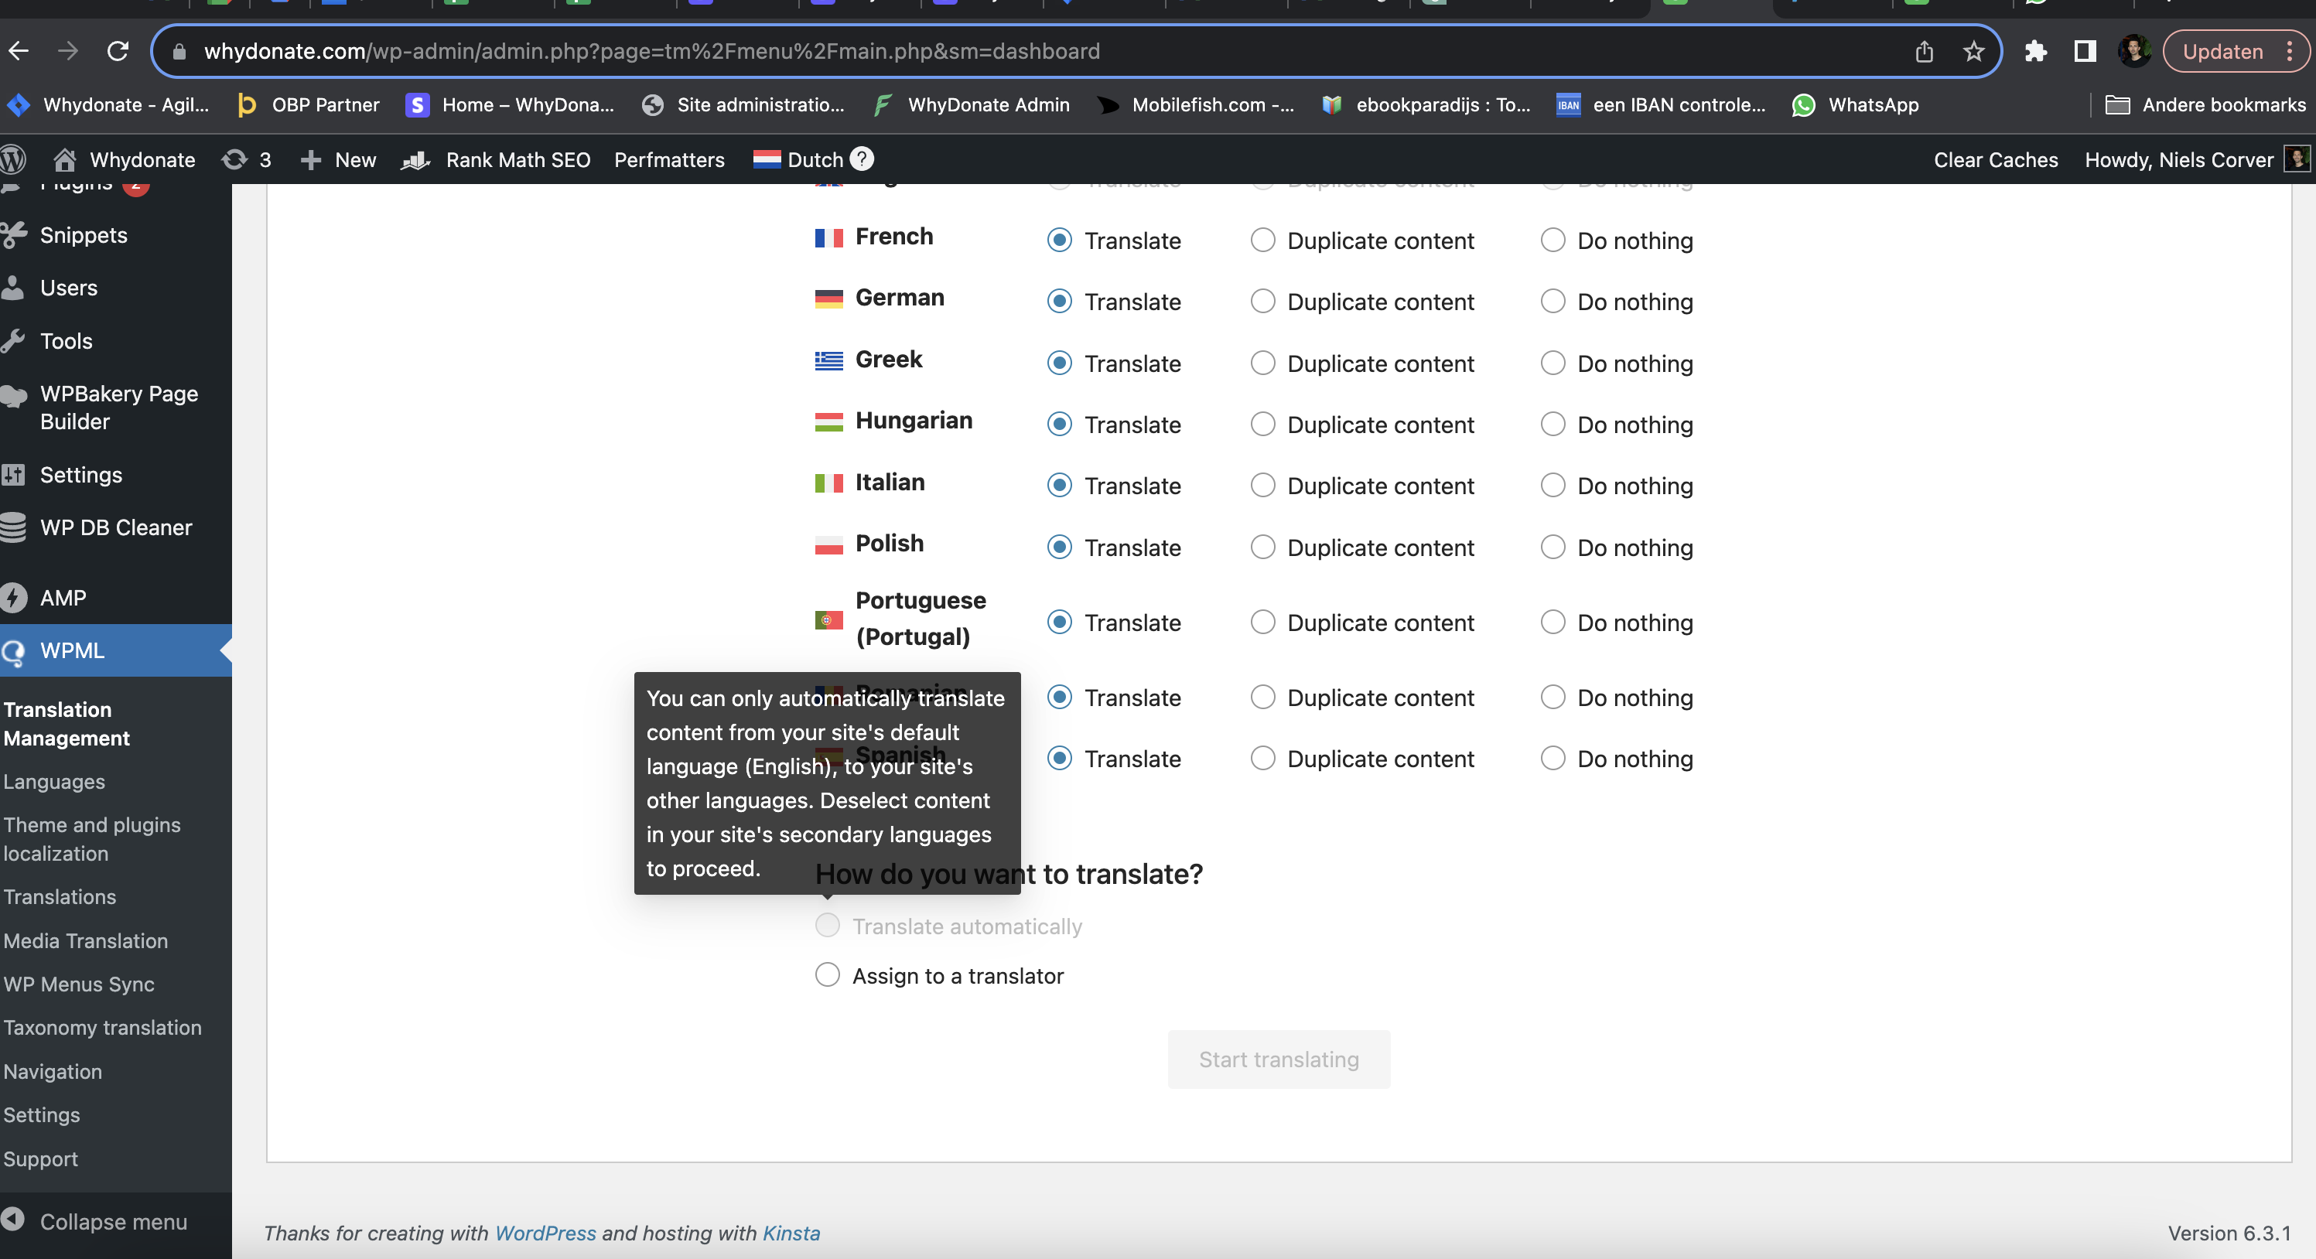The width and height of the screenshot is (2316, 1259).
Task: Open WP Menus Sync submenu item
Action: click(79, 984)
